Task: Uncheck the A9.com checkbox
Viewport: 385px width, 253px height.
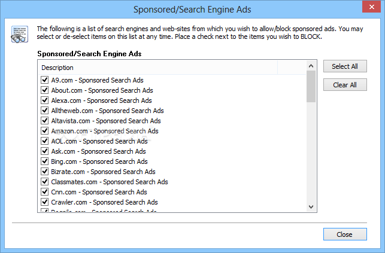Action: (45, 80)
